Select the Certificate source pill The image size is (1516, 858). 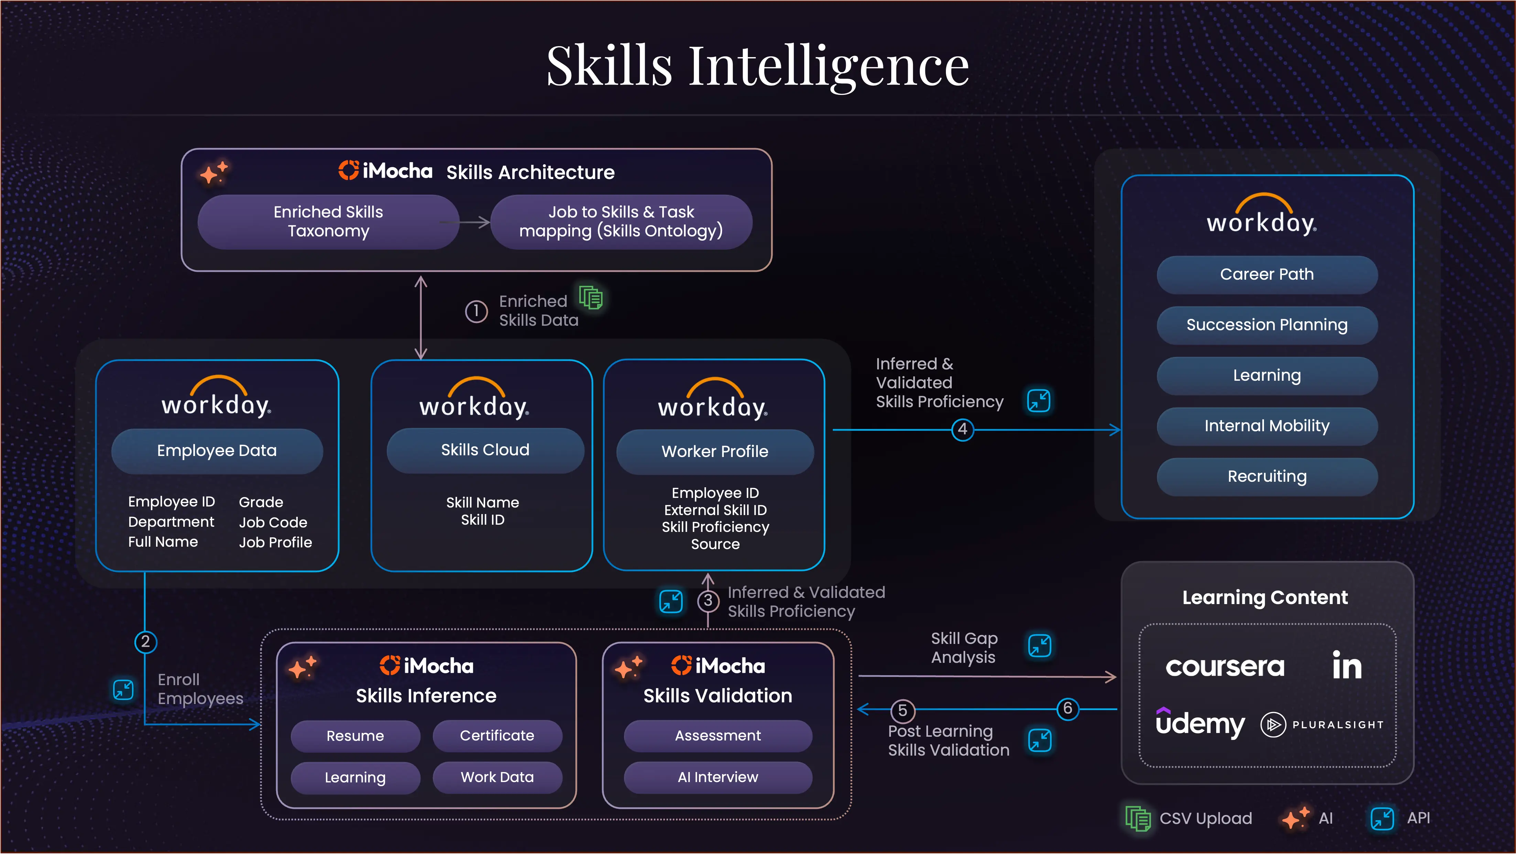coord(497,737)
